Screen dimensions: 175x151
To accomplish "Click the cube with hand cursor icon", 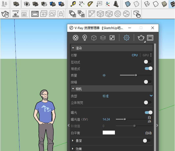I will tap(137, 14).
